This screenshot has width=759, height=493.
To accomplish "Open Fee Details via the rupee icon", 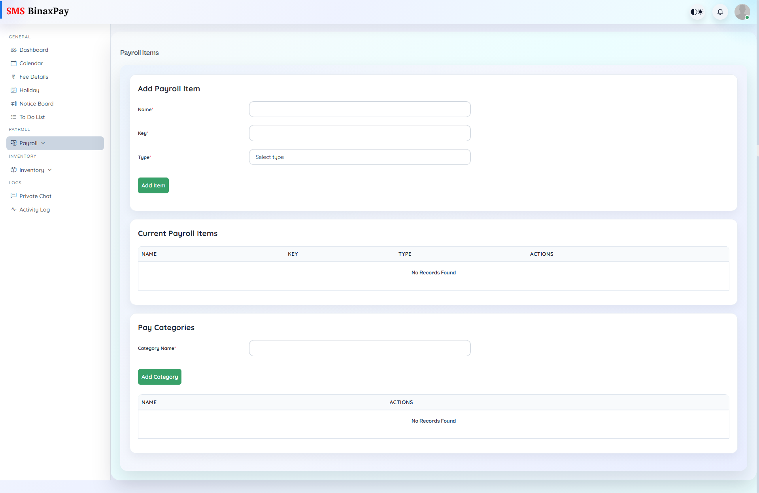I will pos(13,77).
